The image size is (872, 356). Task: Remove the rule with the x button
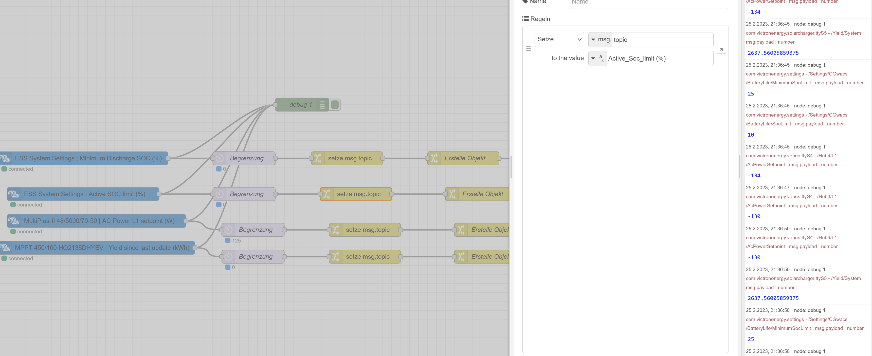coord(721,49)
